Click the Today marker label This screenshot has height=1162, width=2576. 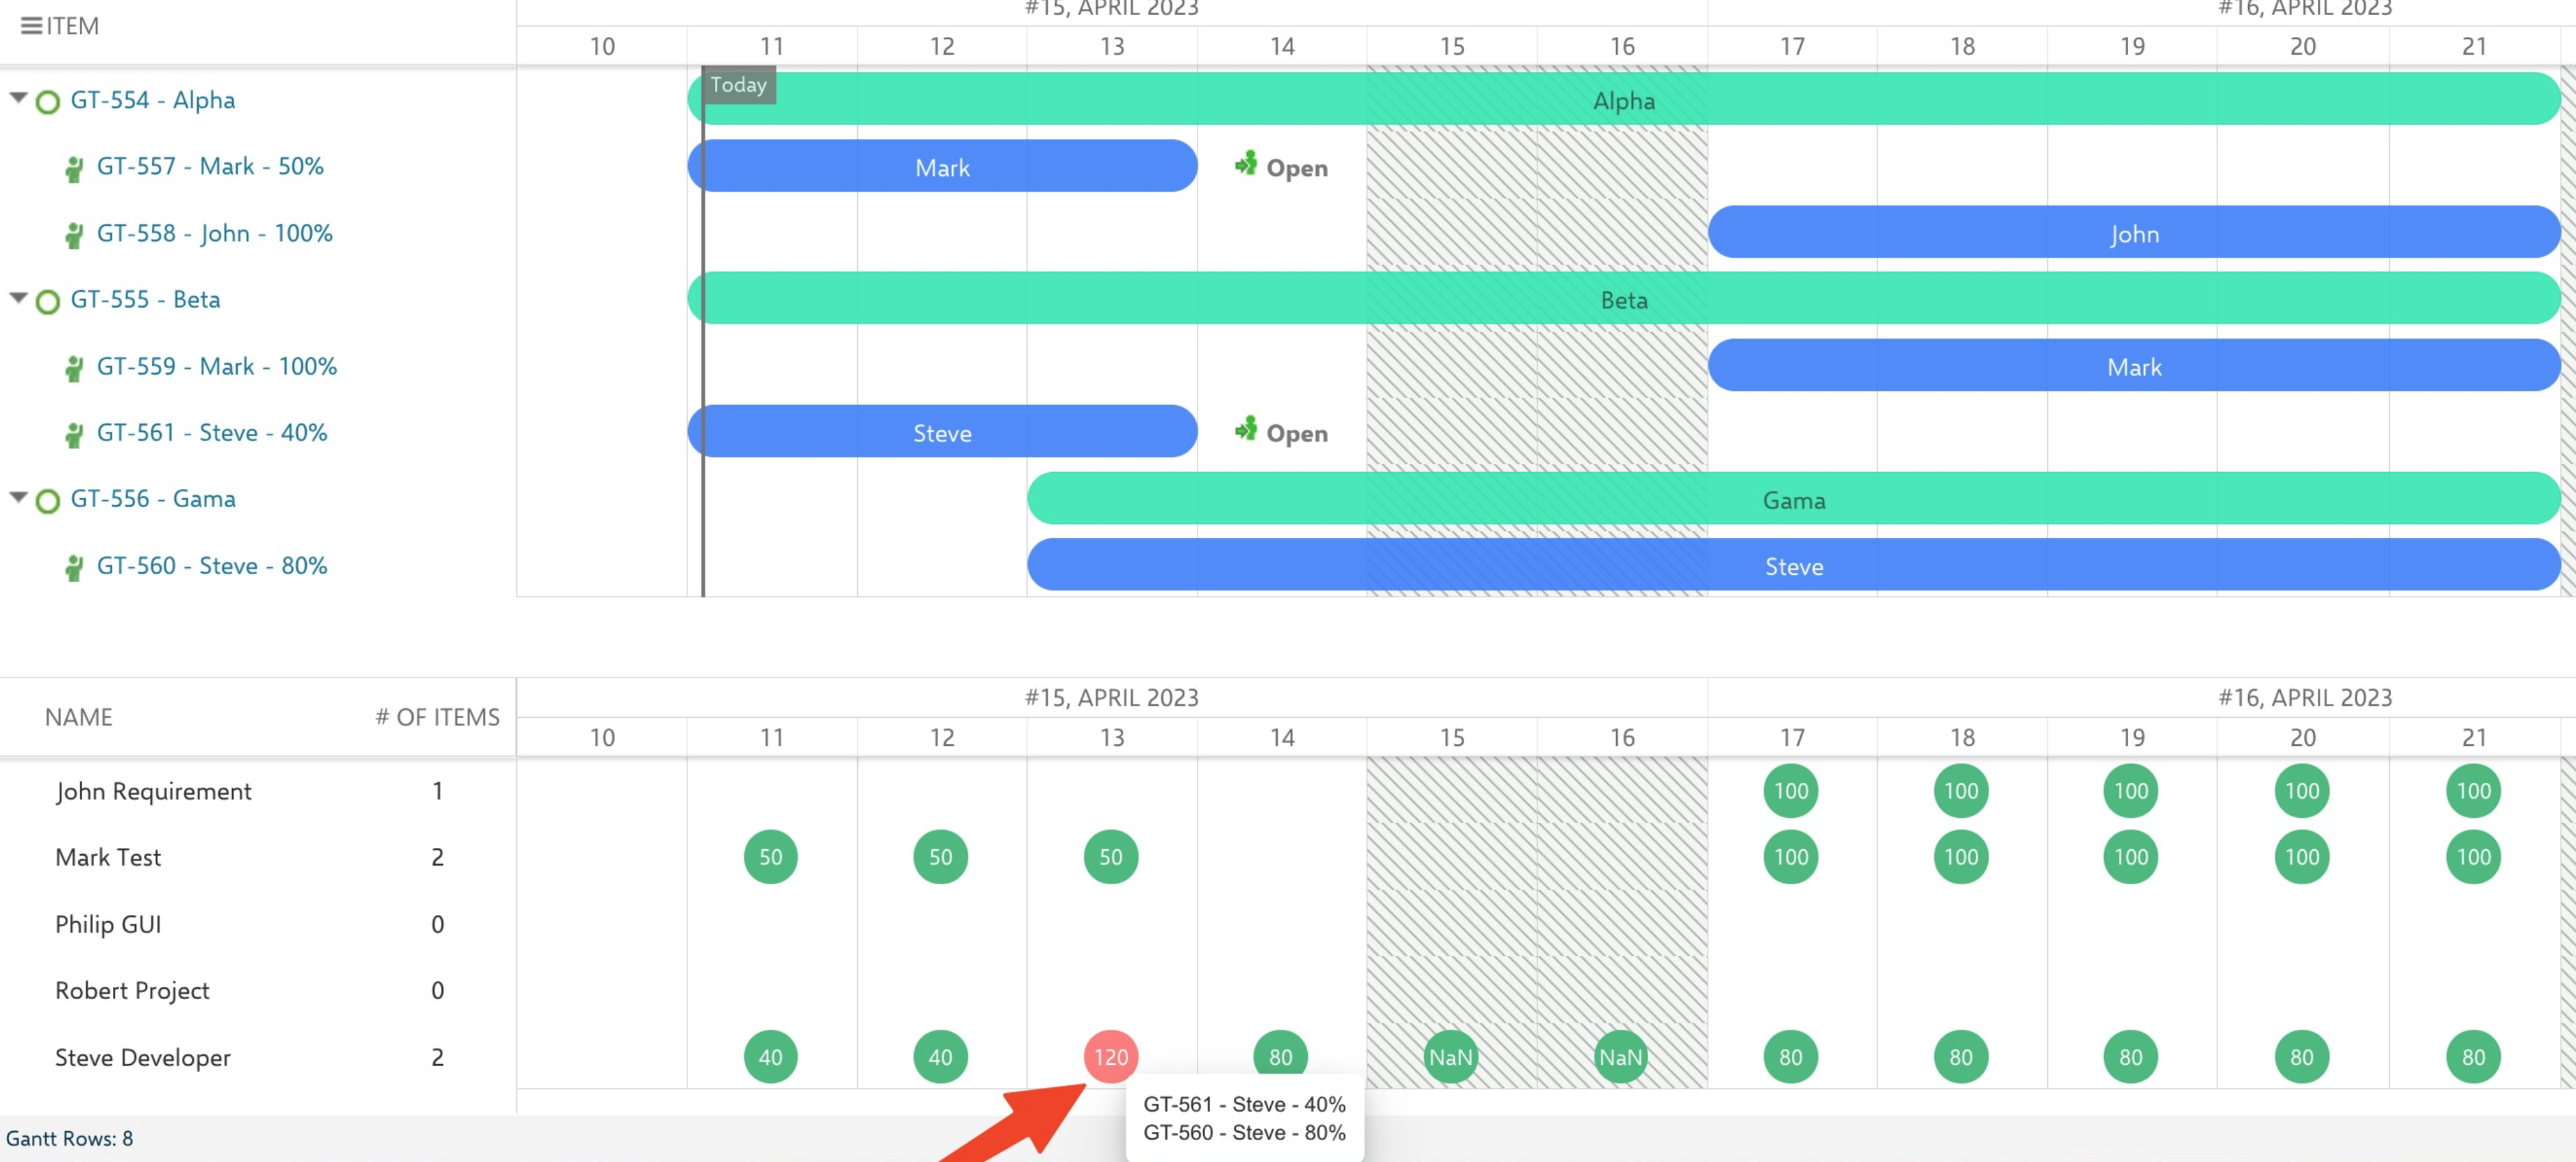(x=738, y=86)
